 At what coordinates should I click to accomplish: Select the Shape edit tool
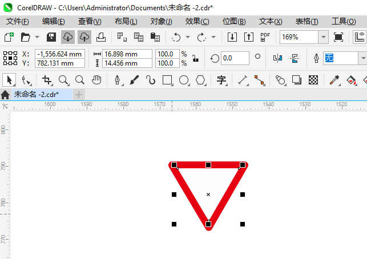coord(26,80)
